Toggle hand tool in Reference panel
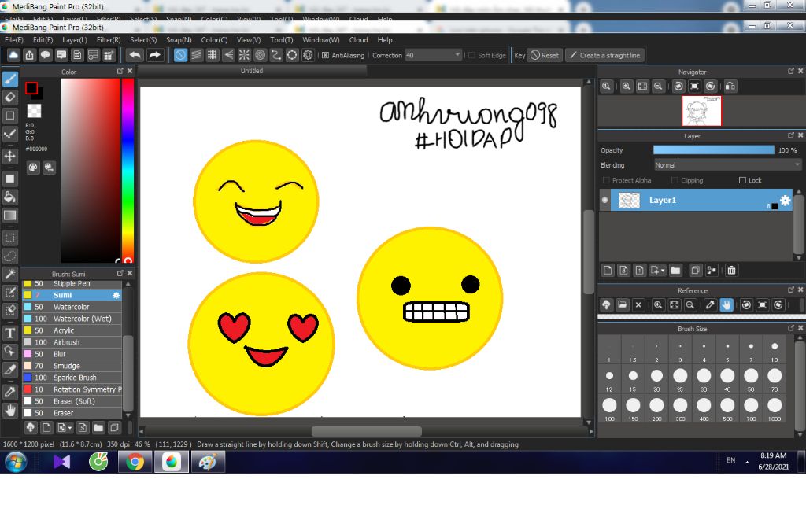 pyautogui.click(x=726, y=304)
